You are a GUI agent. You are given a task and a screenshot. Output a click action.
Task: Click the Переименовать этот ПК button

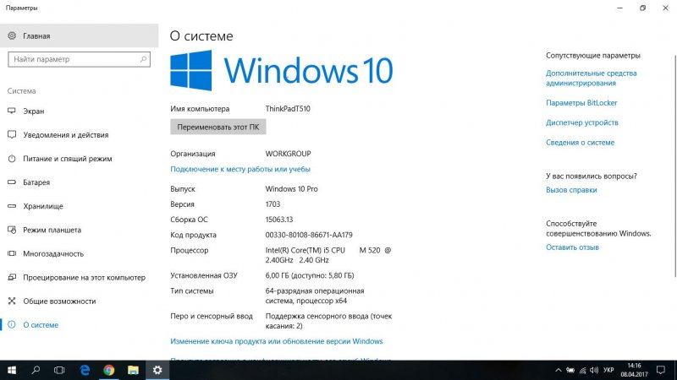click(x=218, y=128)
